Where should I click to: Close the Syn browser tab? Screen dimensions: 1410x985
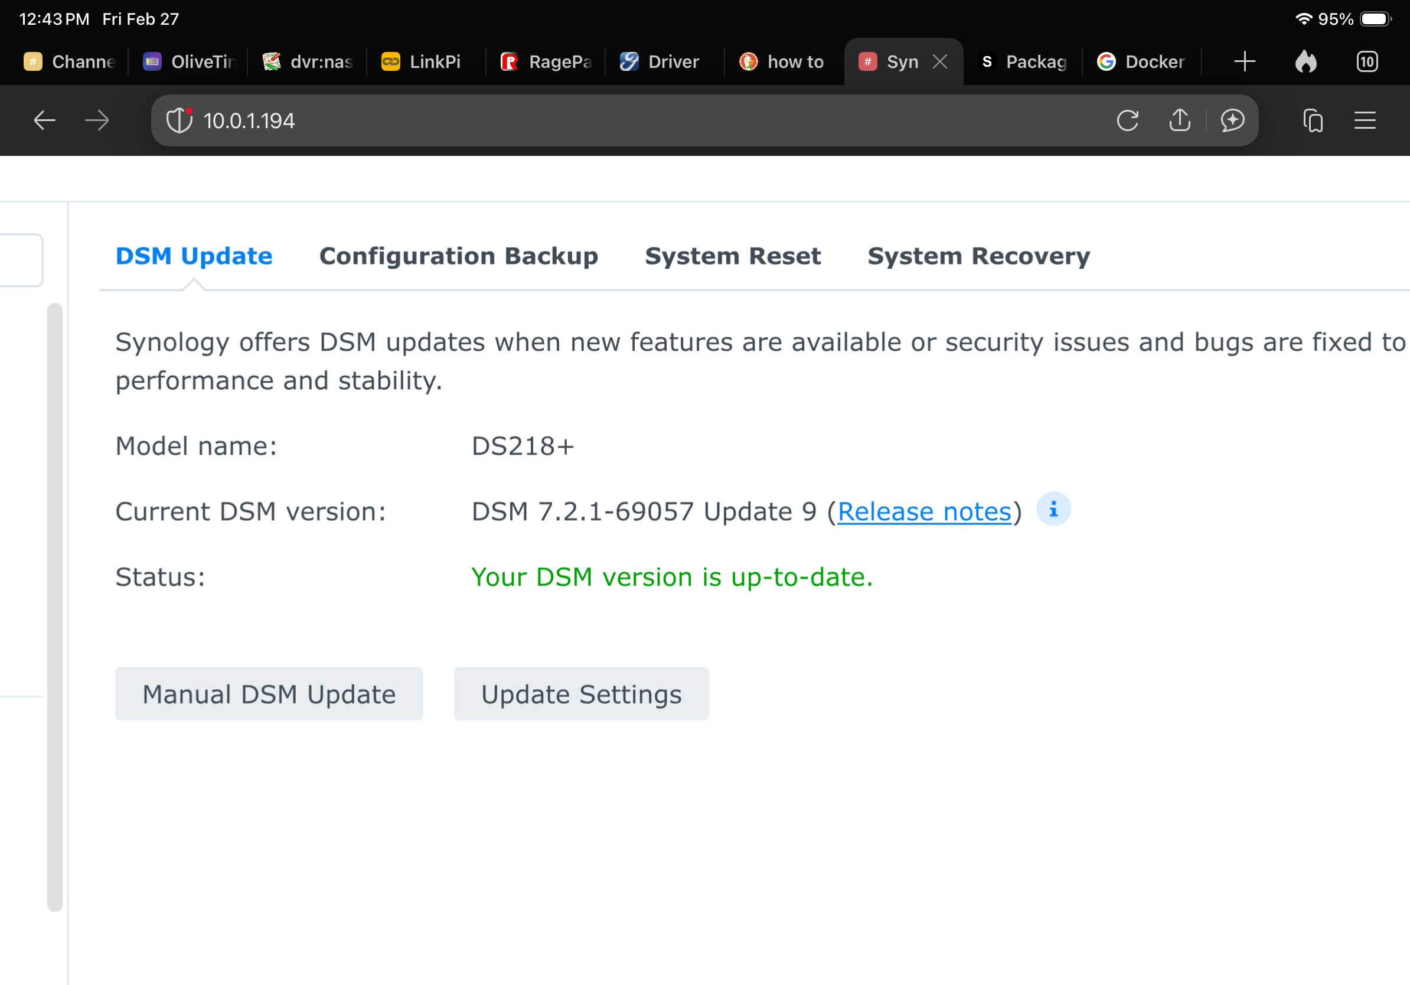point(939,61)
